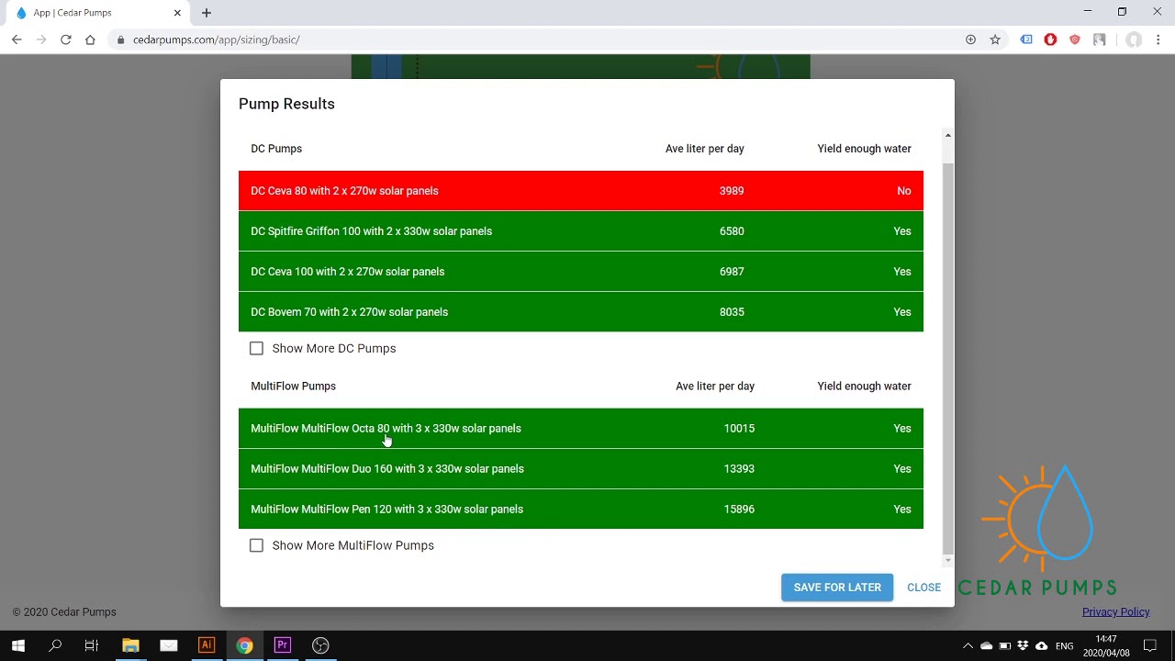Click the install app plus icon in address bar
The height and width of the screenshot is (661, 1175).
click(970, 39)
